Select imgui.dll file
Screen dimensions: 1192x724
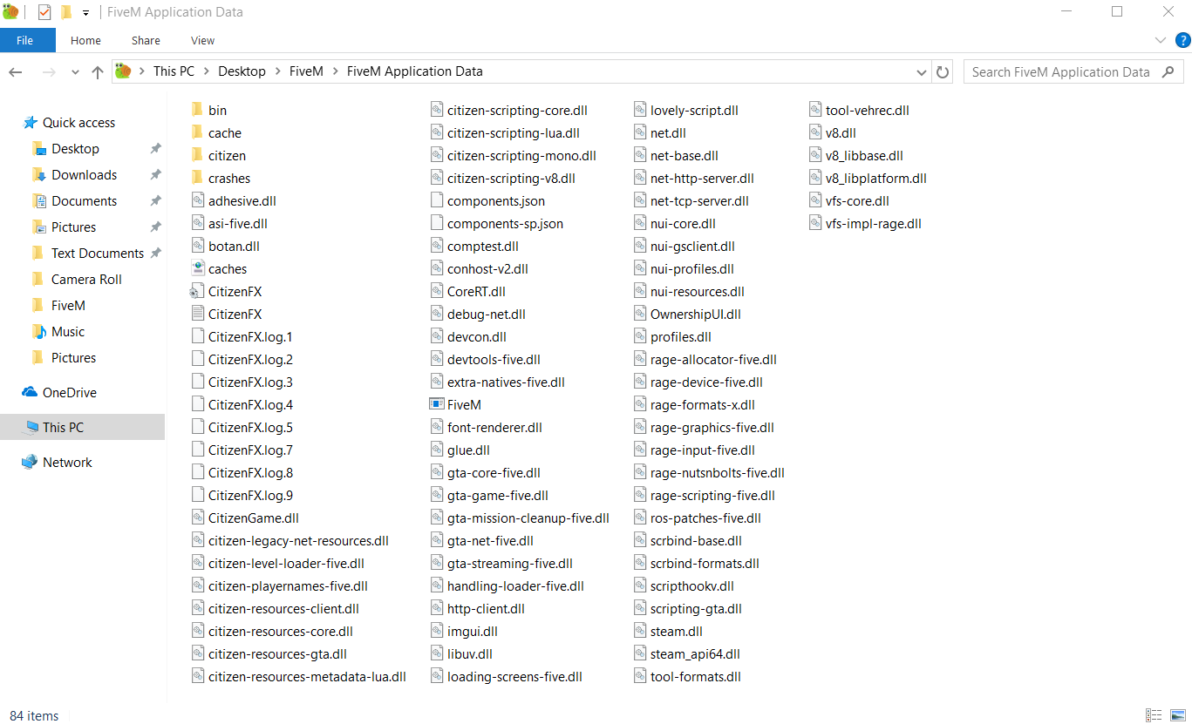(x=464, y=631)
